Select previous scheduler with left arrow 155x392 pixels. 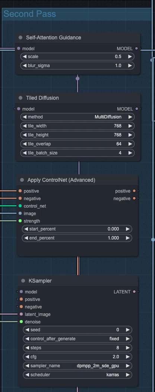(27, 375)
